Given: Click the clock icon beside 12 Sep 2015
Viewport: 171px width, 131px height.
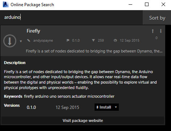Looking at the screenshot, I should pos(115,40).
